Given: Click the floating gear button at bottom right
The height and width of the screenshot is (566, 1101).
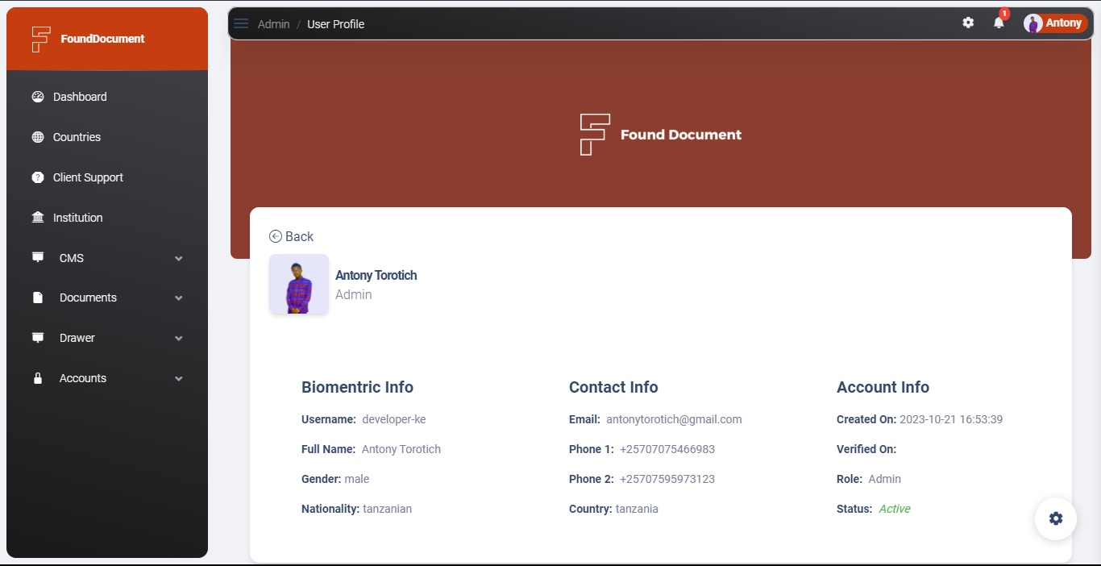Looking at the screenshot, I should coord(1055,518).
